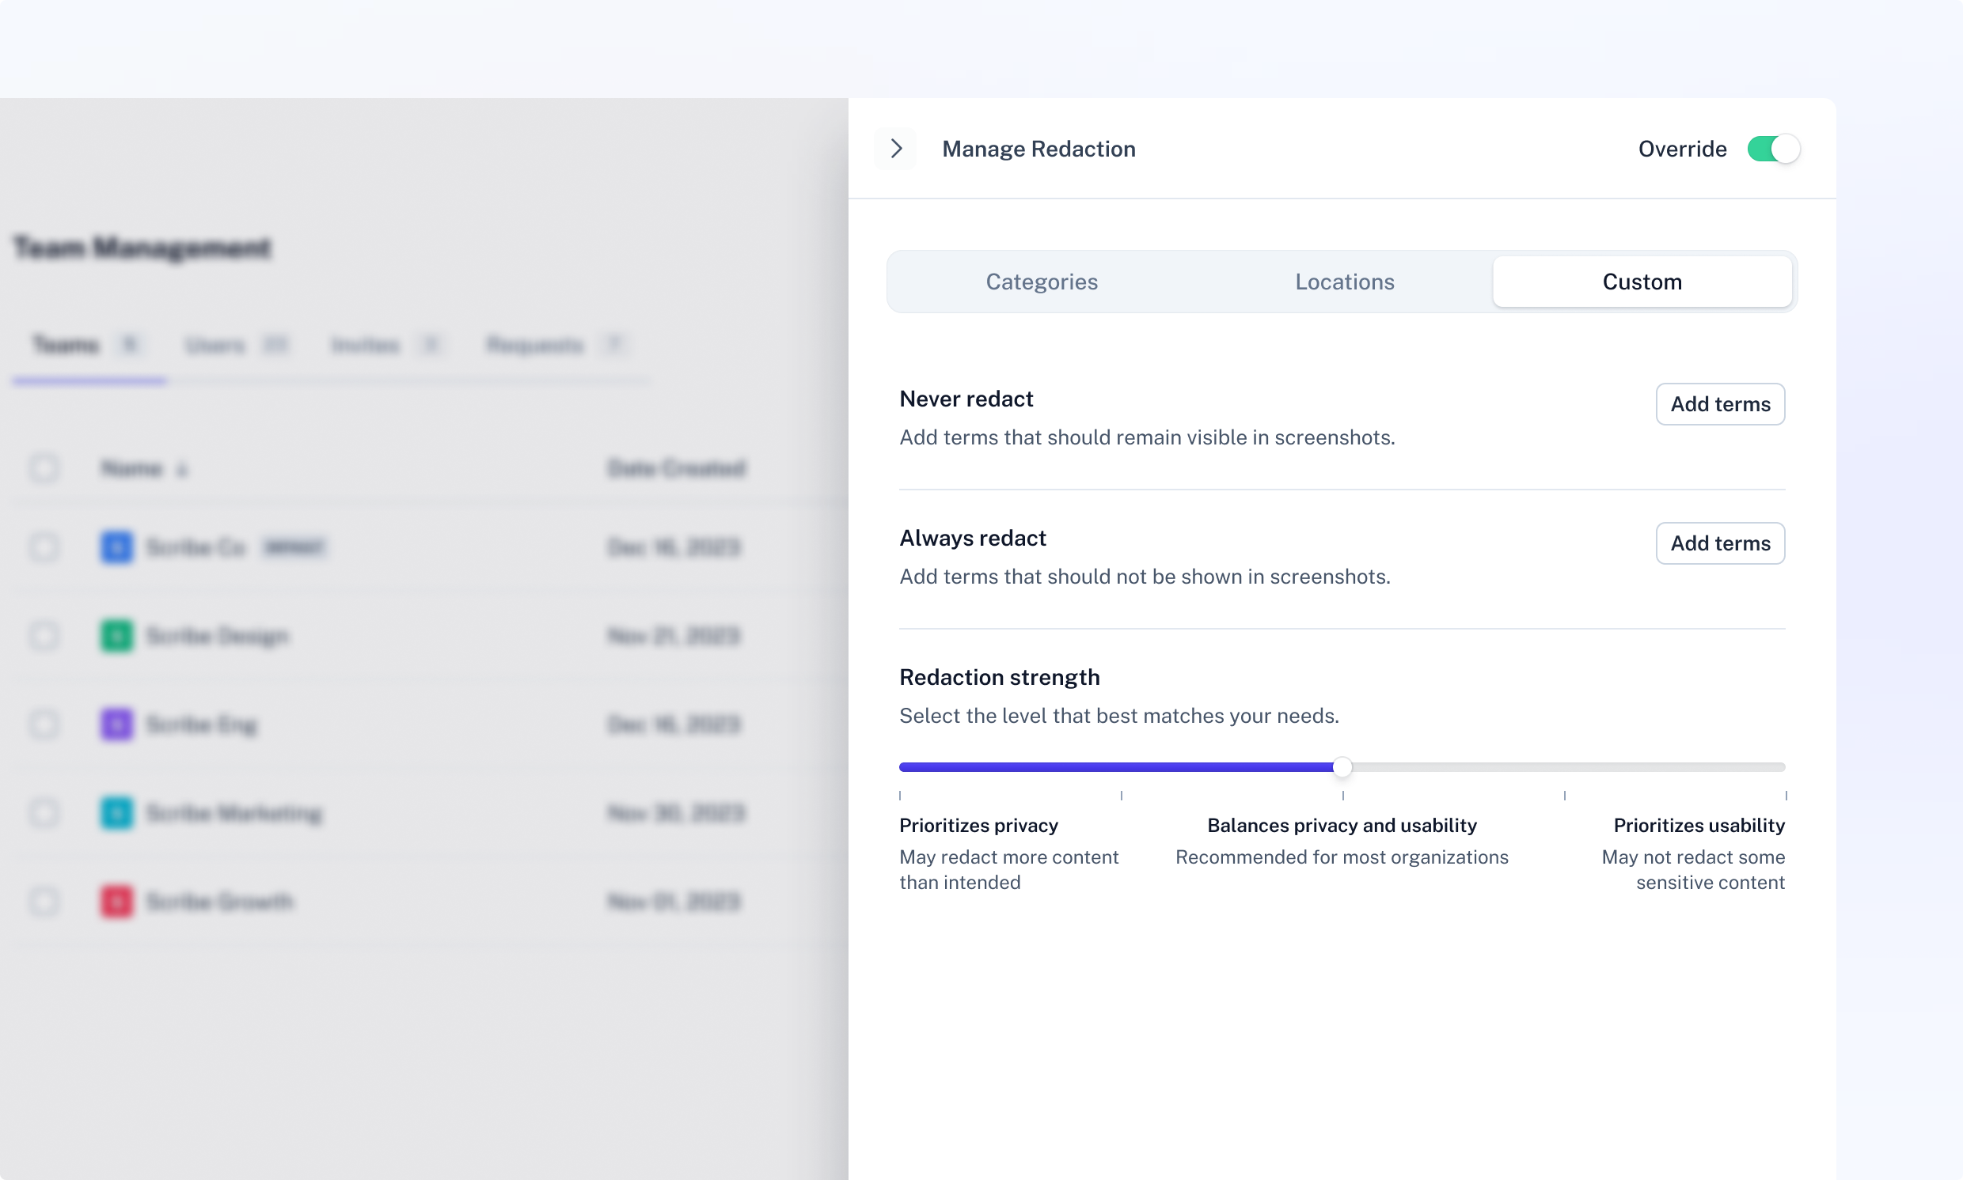The height and width of the screenshot is (1180, 1963).
Task: Add terms to Never redact
Action: coord(1719,404)
